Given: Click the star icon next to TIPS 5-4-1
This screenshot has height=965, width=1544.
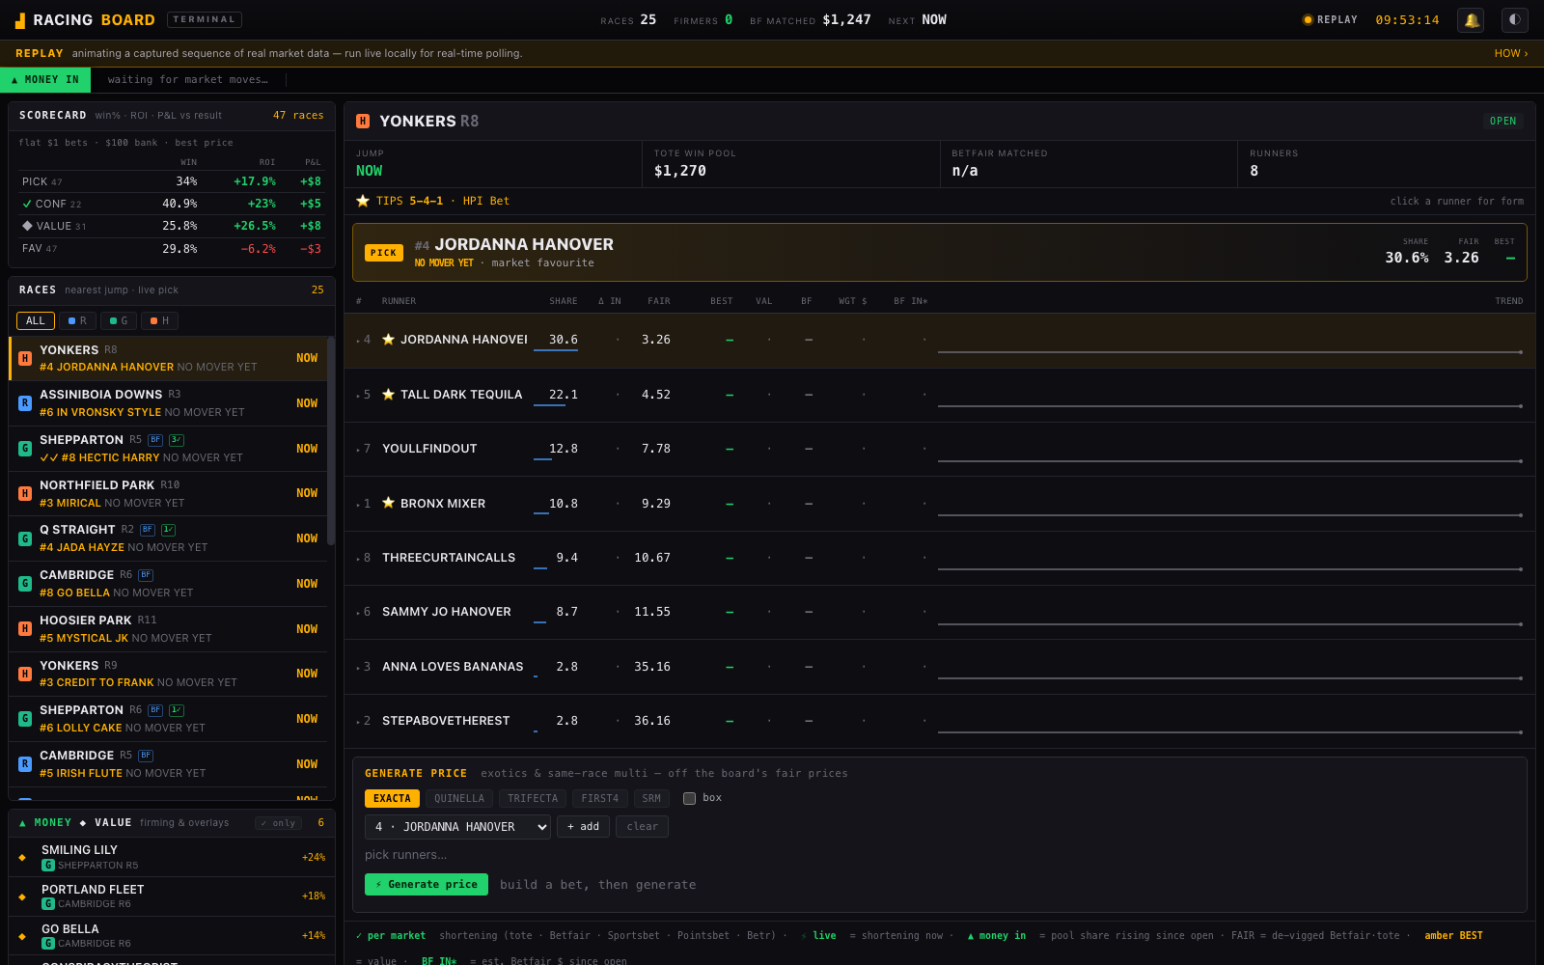Looking at the screenshot, I should pyautogui.click(x=363, y=201).
